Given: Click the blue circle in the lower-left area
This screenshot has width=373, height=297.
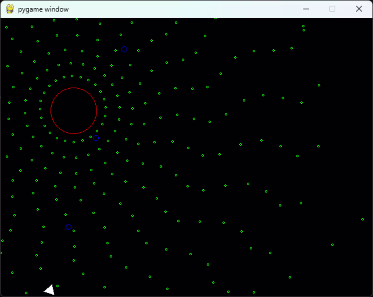Looking at the screenshot, I should tap(68, 227).
